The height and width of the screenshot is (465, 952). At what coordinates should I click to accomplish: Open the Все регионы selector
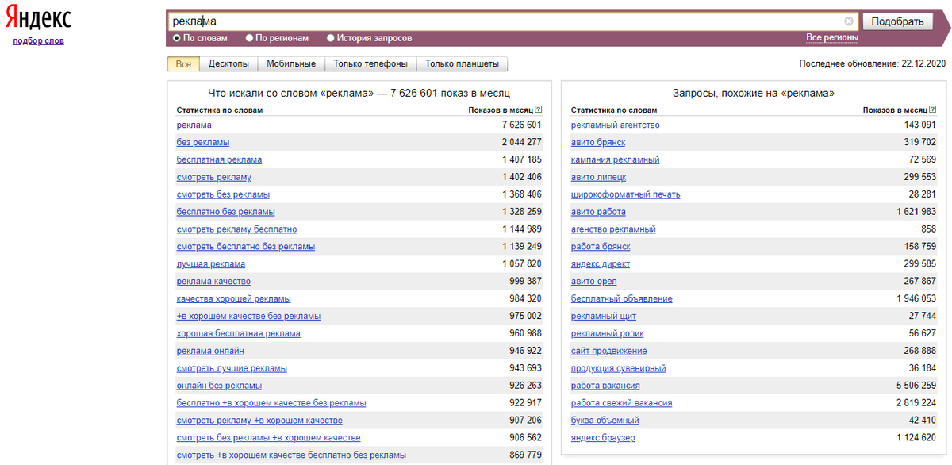click(832, 37)
